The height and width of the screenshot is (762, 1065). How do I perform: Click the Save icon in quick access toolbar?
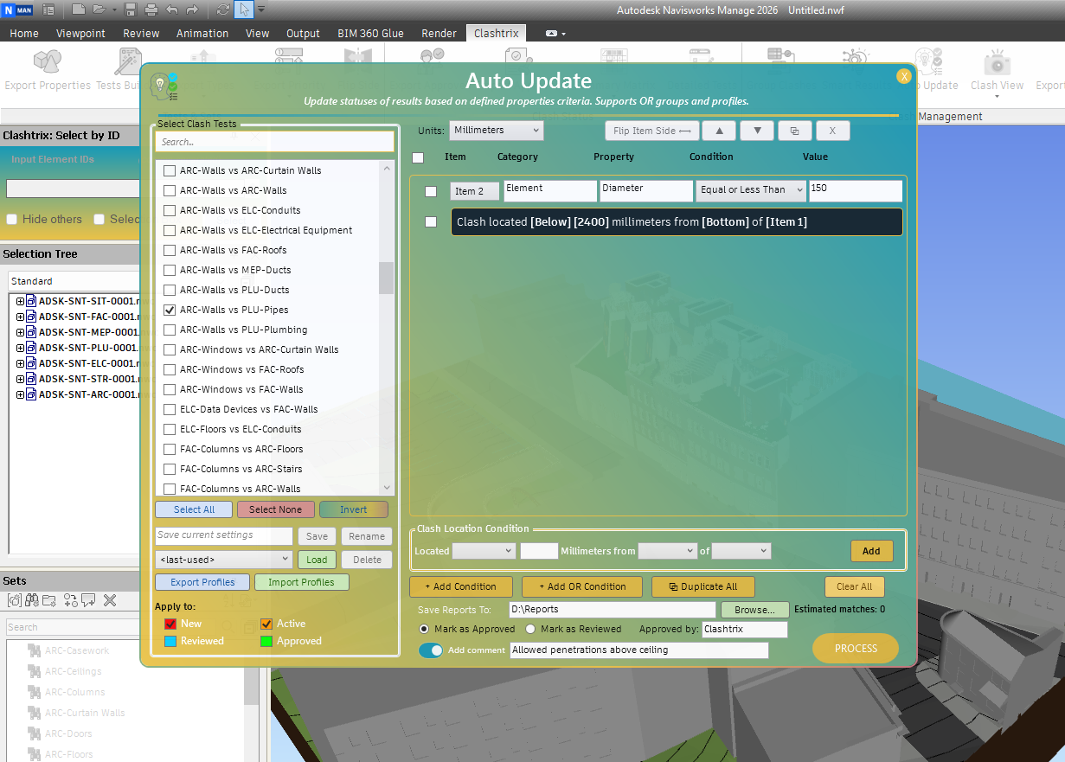[x=131, y=10]
